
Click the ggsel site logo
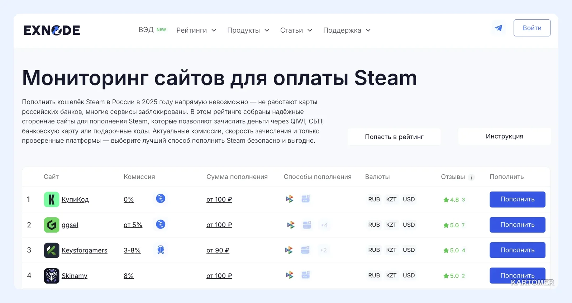point(52,225)
